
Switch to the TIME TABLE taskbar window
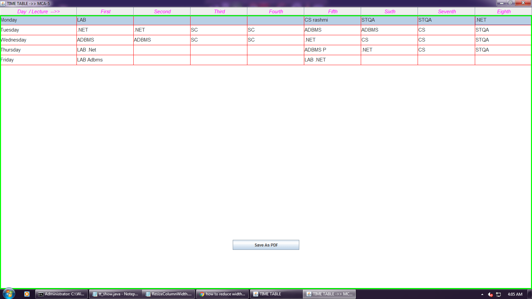[x=276, y=294]
